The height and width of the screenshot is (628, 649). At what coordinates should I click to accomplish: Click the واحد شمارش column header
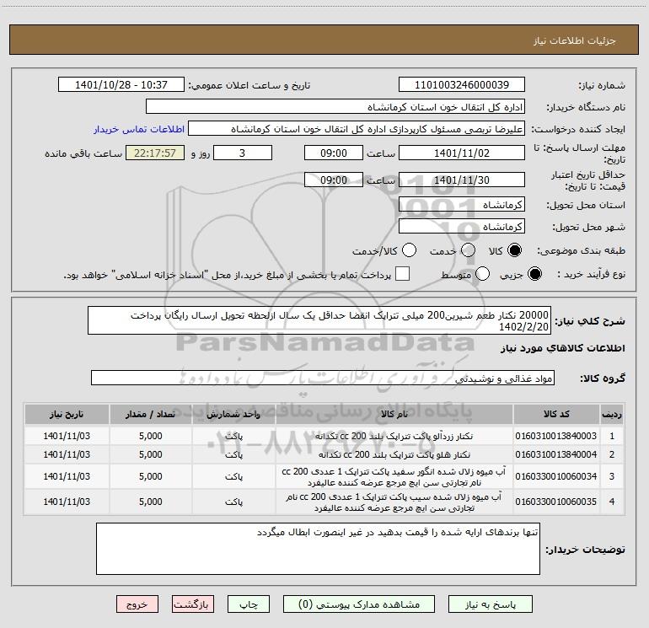(x=233, y=414)
